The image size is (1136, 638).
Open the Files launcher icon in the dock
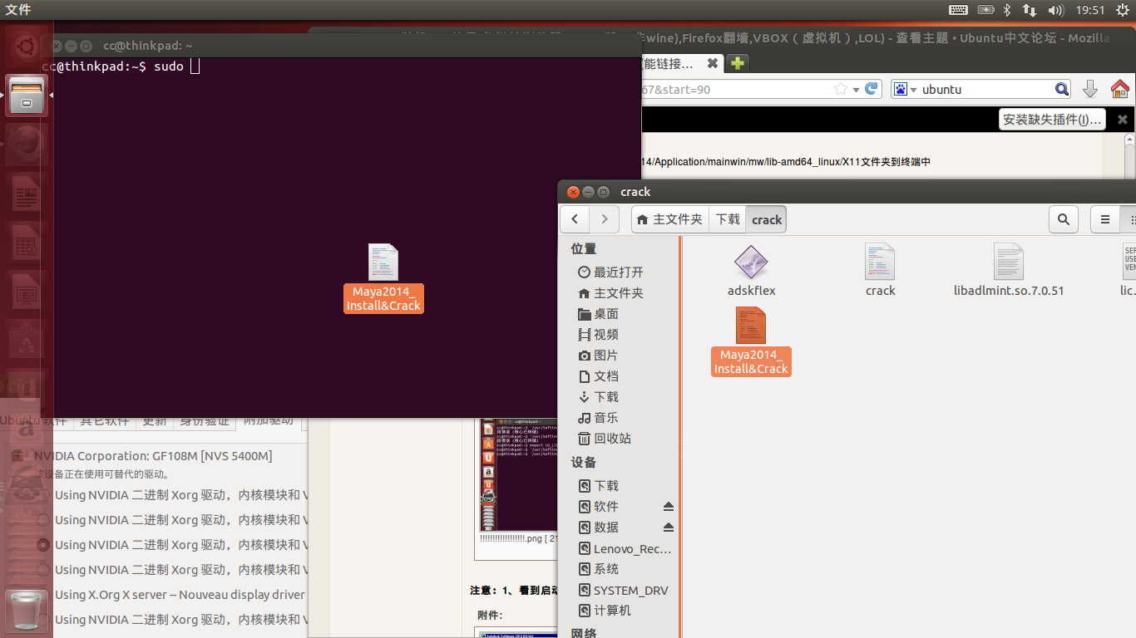[x=27, y=96]
